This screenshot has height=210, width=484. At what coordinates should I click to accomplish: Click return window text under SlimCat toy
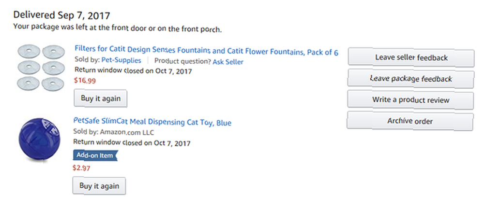tap(132, 142)
